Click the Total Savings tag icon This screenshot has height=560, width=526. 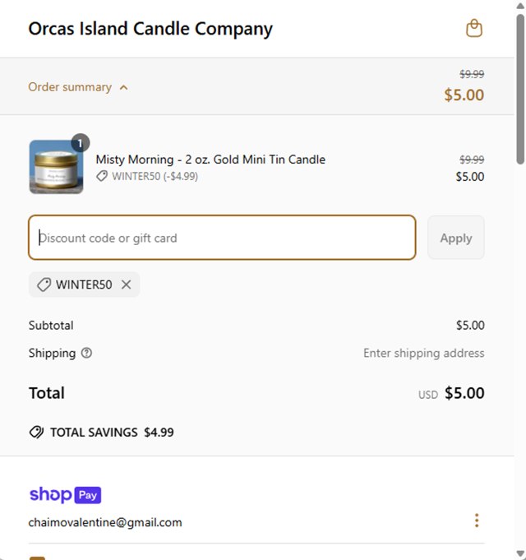click(x=36, y=432)
